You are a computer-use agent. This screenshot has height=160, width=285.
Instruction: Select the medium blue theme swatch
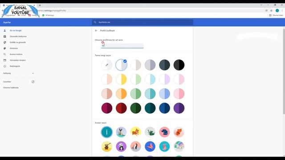pos(164,94)
